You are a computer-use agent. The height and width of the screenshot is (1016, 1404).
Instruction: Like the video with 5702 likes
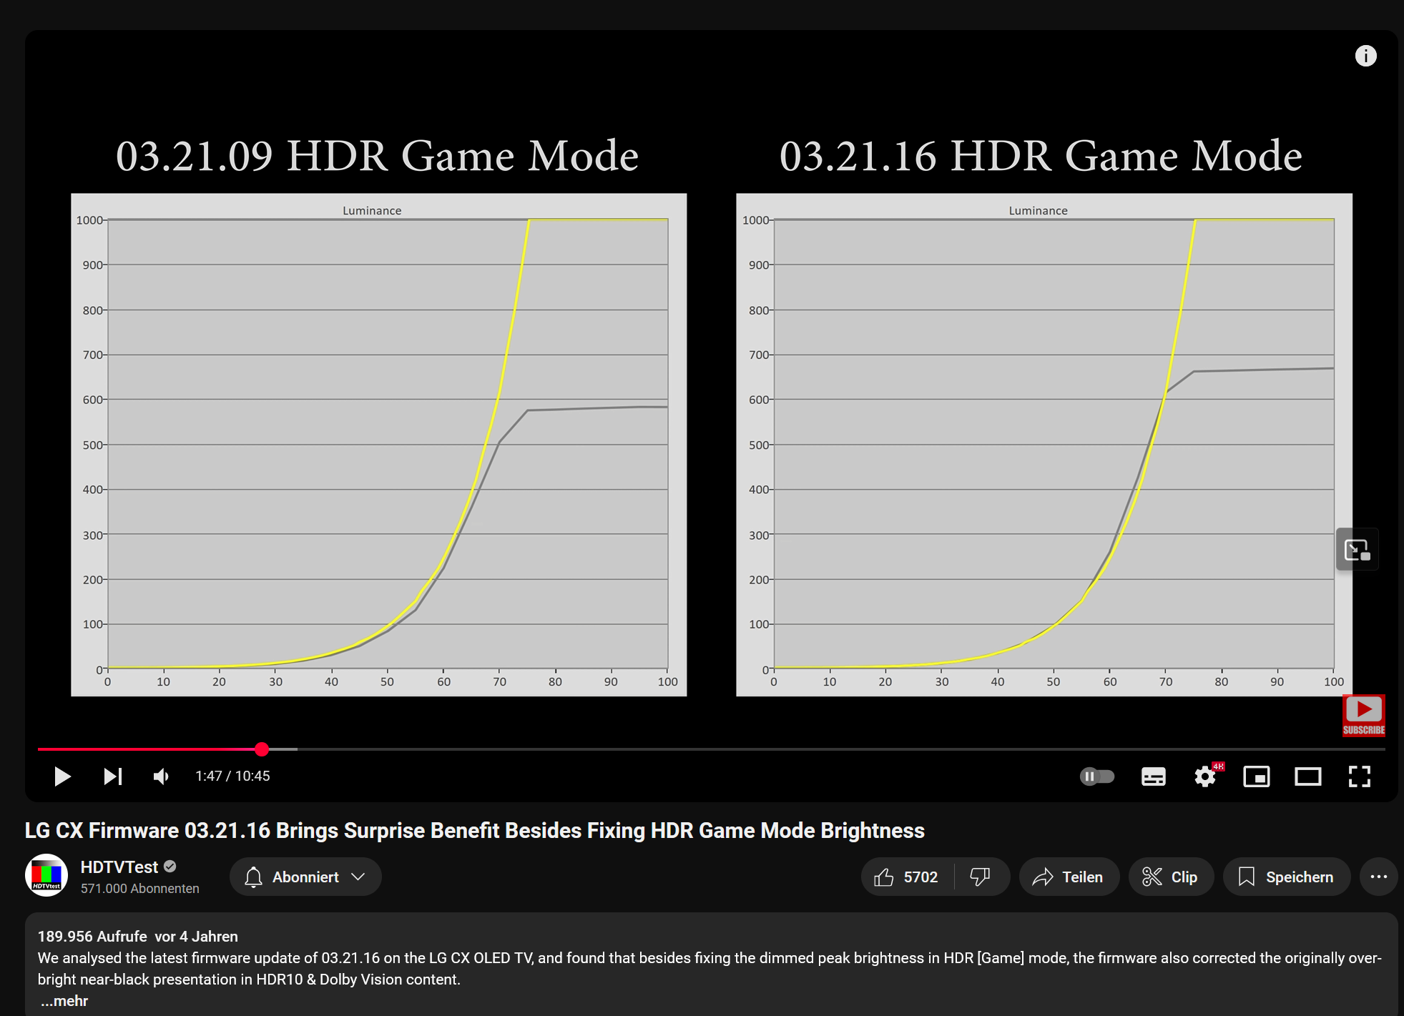[906, 877]
